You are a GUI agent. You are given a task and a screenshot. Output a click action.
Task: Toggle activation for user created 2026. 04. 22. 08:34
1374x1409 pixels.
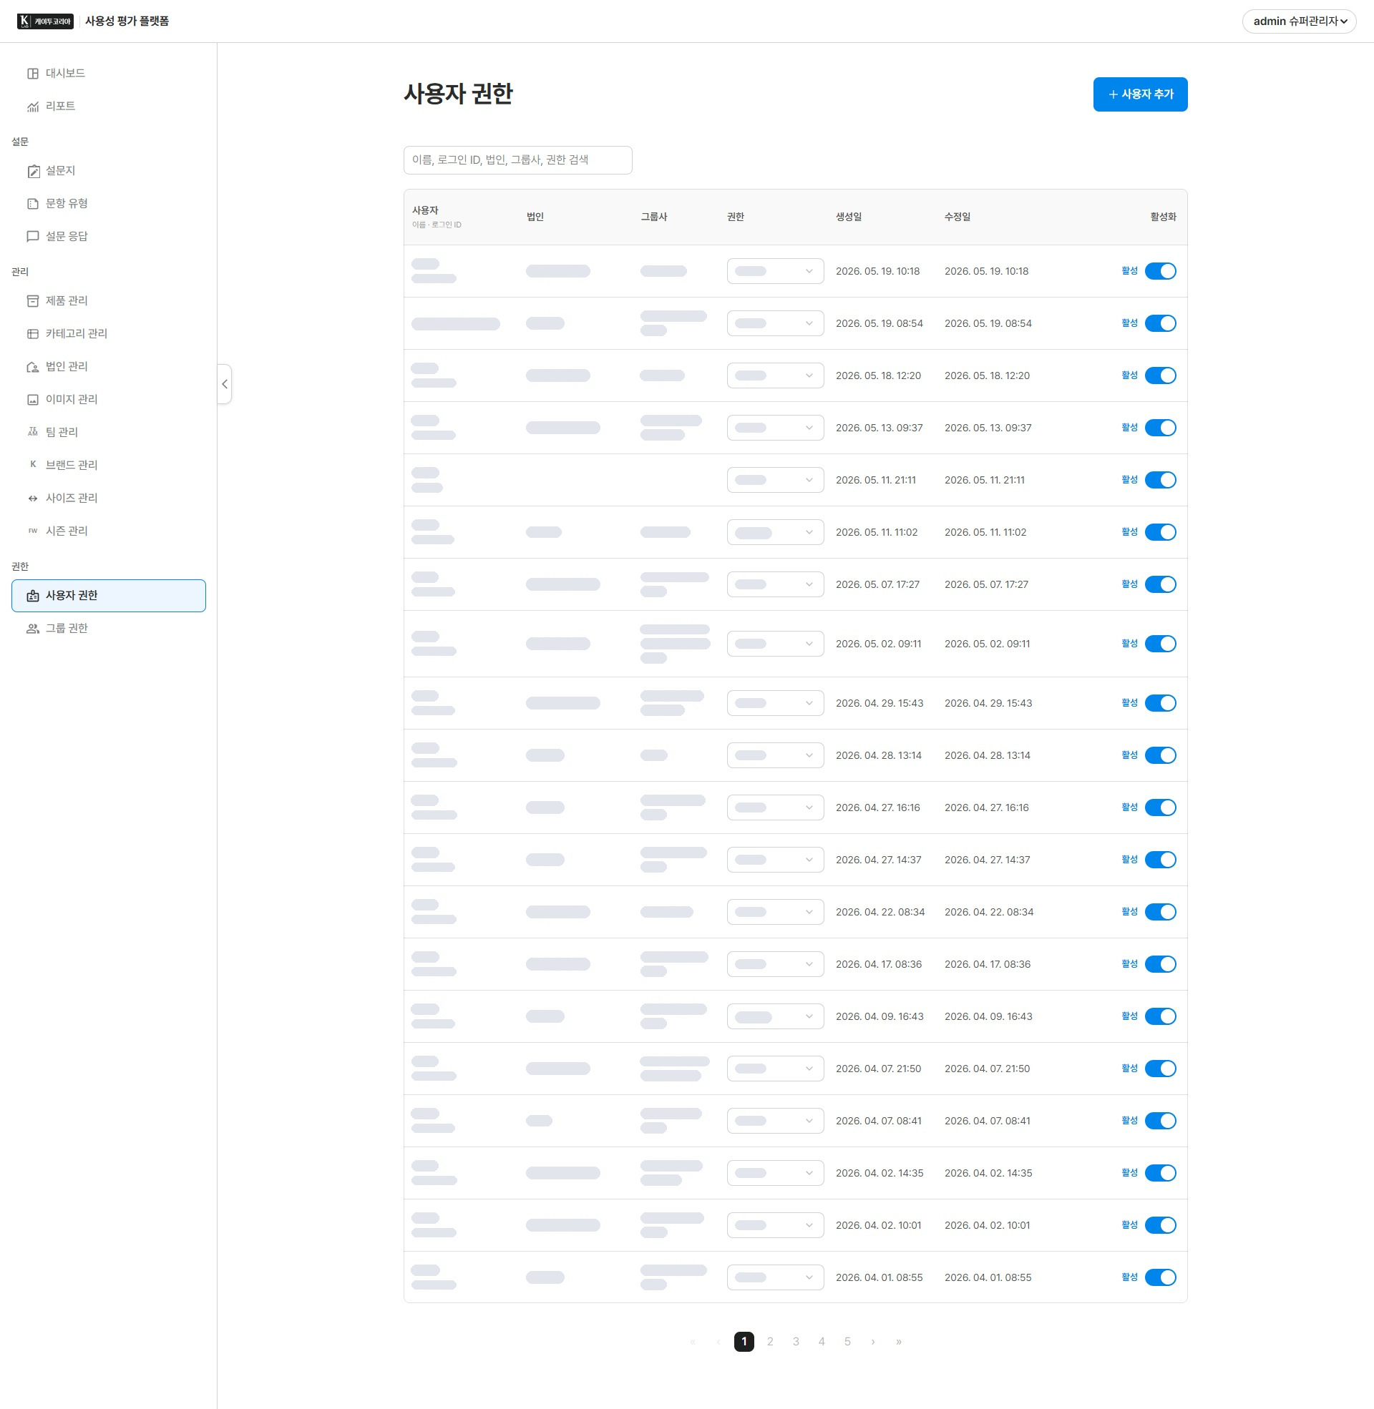pyautogui.click(x=1161, y=912)
